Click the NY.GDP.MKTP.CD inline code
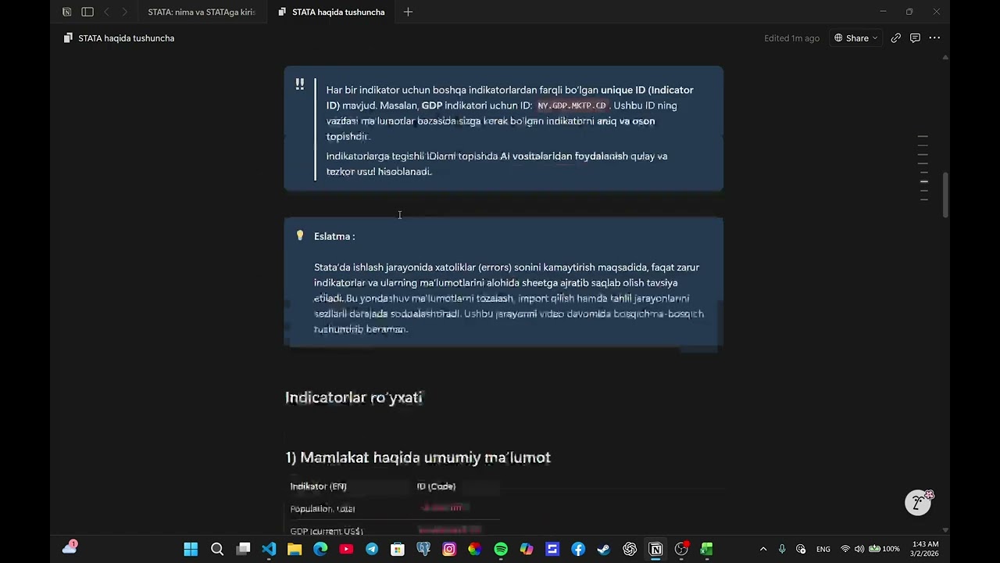 click(571, 106)
